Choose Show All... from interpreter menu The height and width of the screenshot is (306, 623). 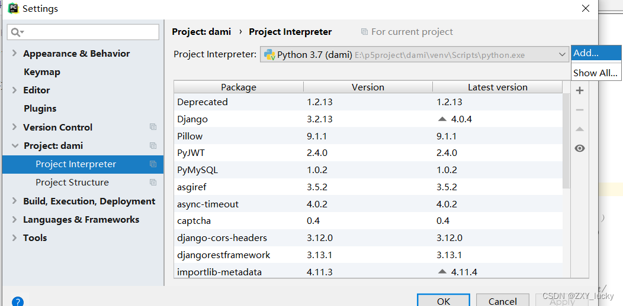coord(596,73)
